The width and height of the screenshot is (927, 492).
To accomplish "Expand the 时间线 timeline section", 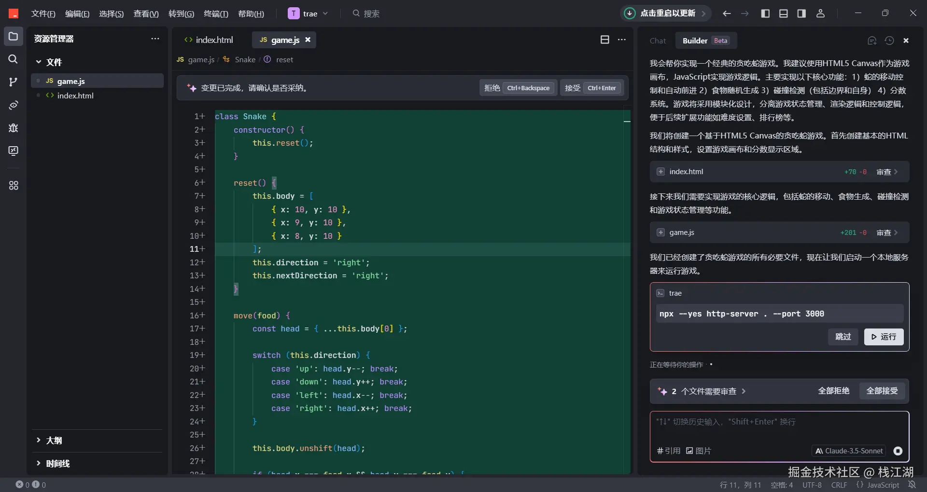I will [53, 464].
